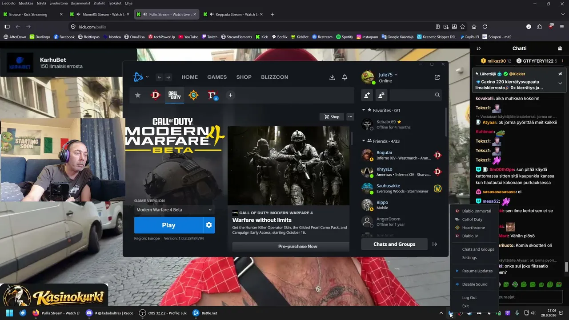Open the SHOP tab in Battle.net
Viewport: 569px width, 320px height.
click(x=244, y=77)
